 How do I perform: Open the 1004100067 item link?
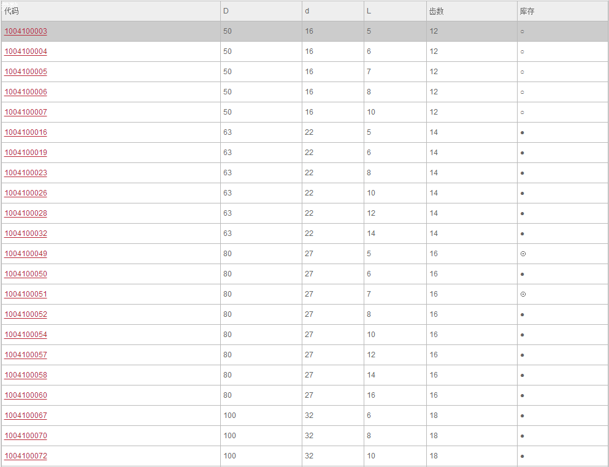(26, 415)
